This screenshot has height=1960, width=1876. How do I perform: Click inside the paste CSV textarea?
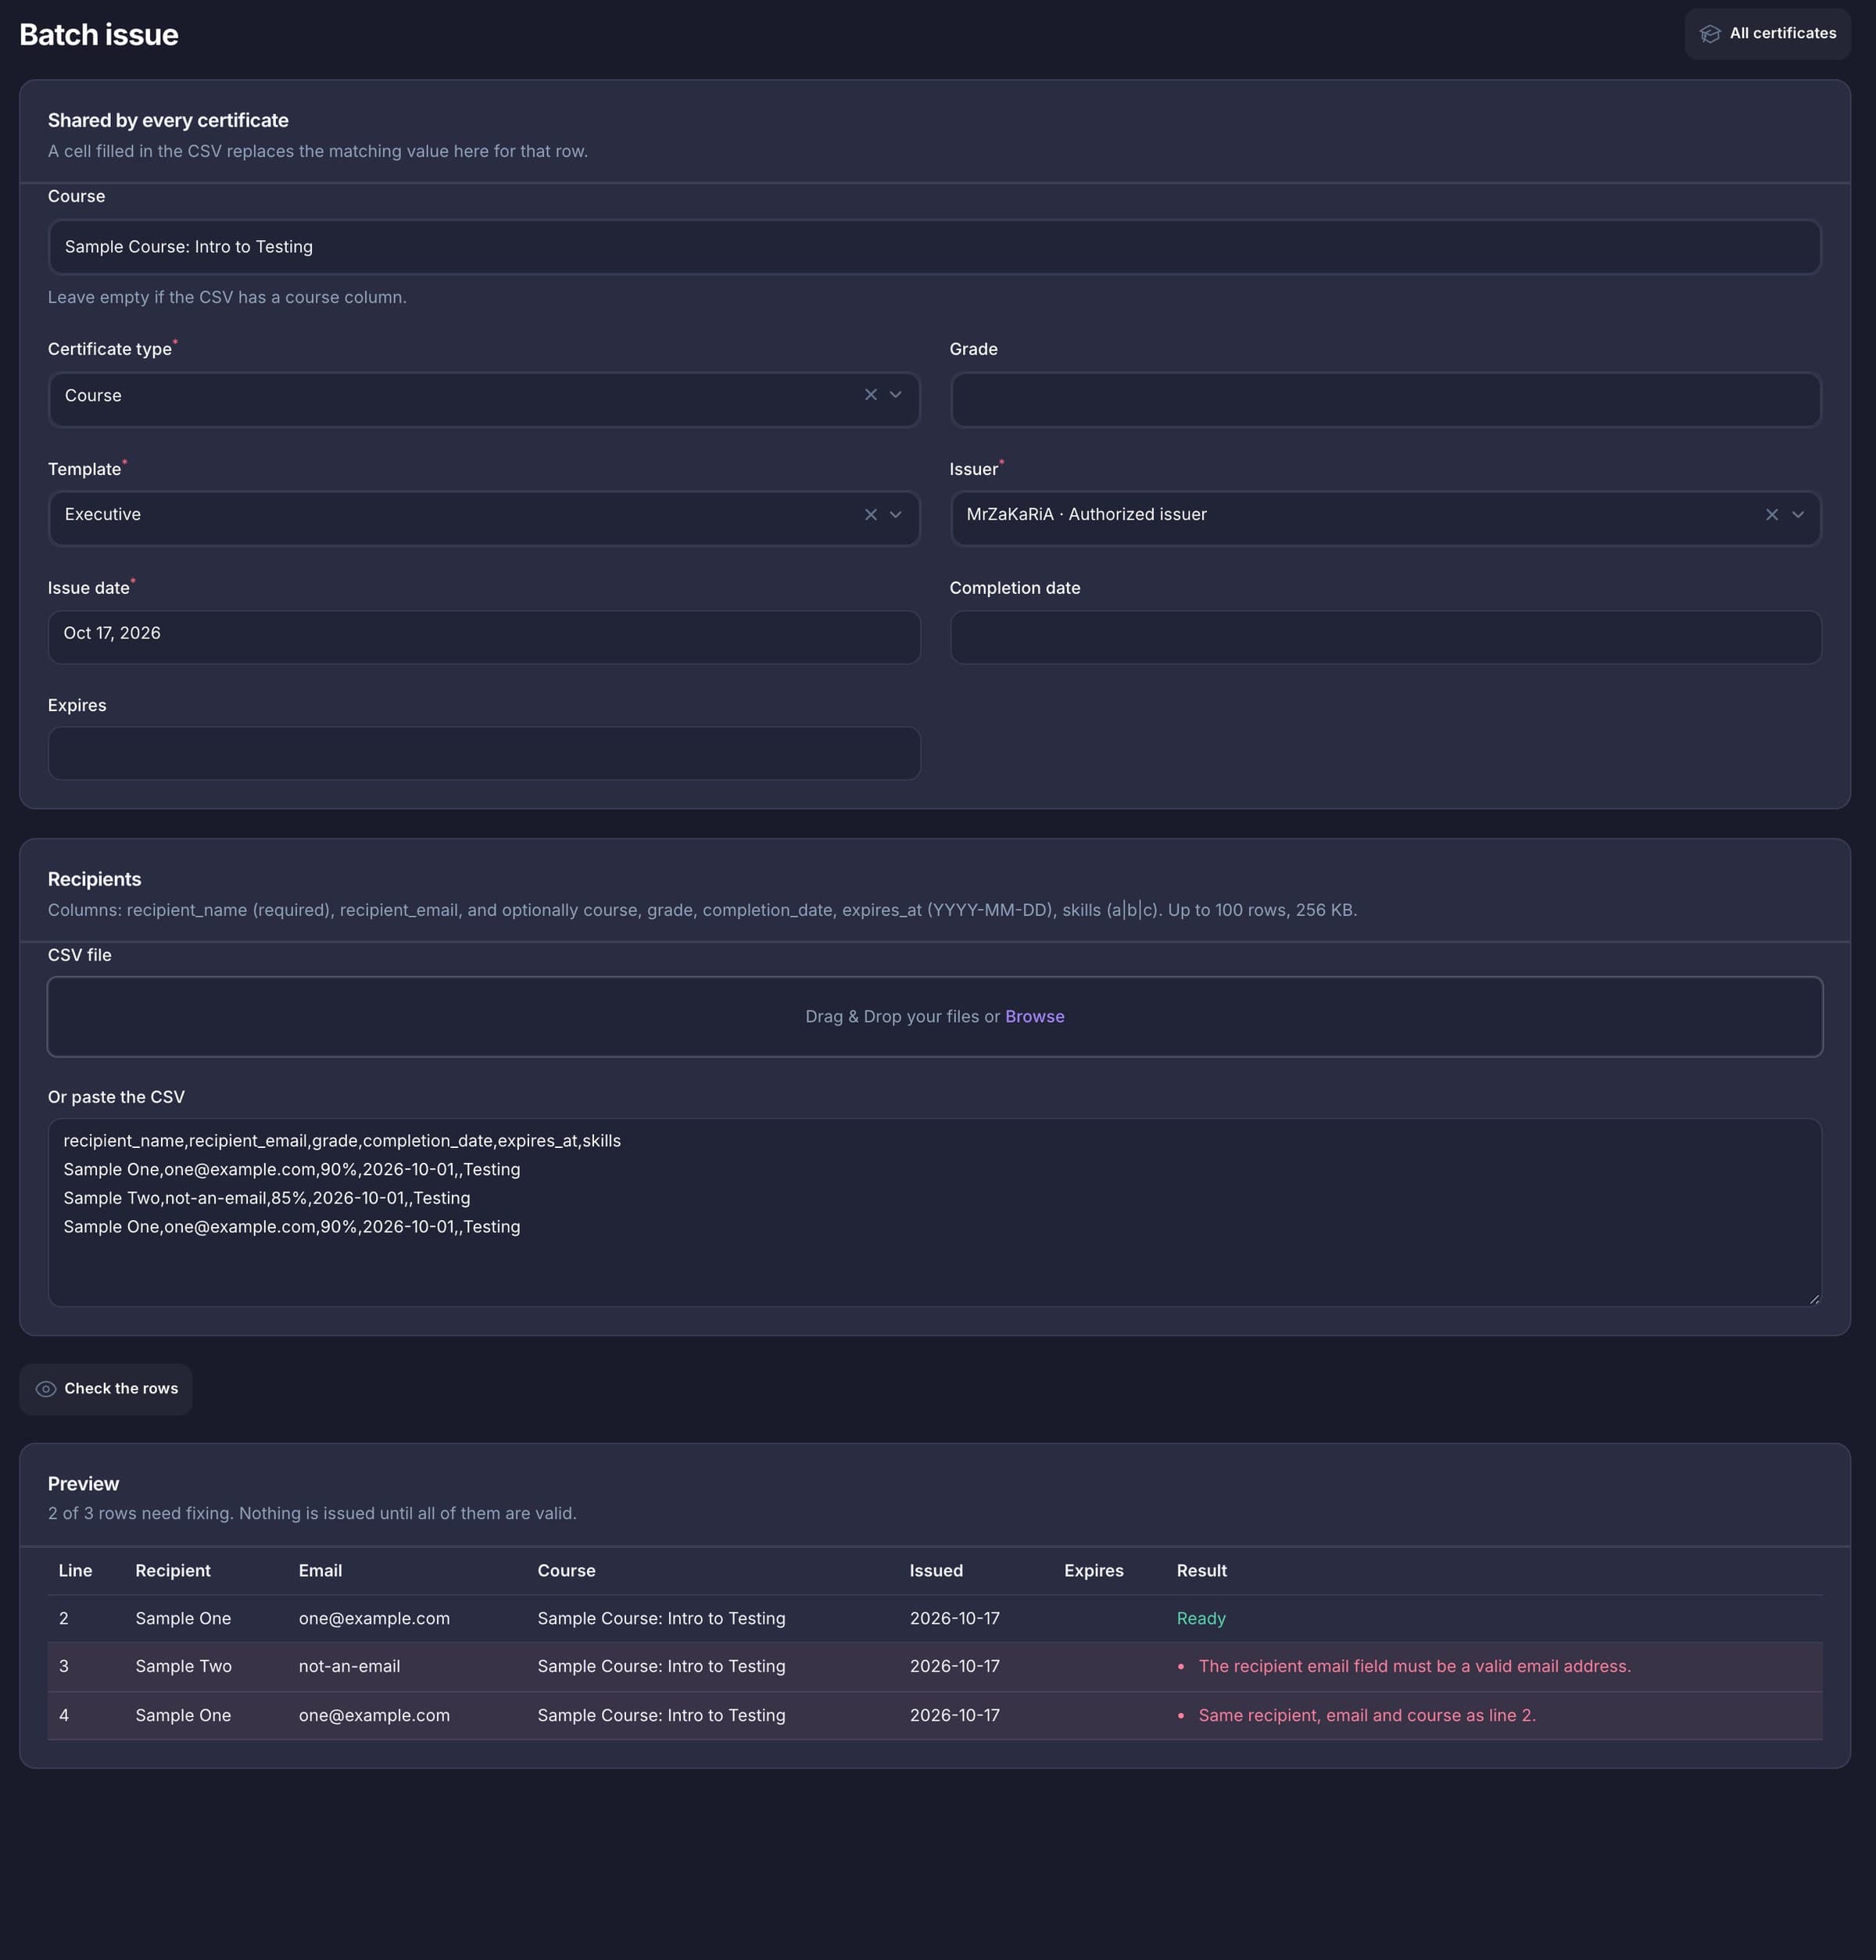tap(934, 1212)
